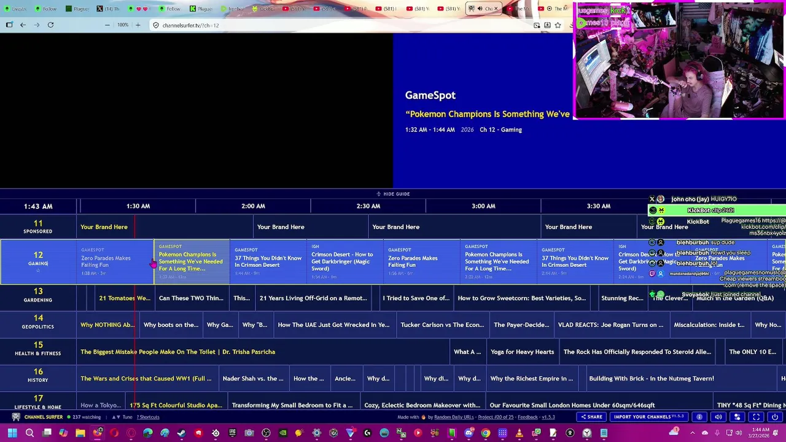The image size is (786, 442).
Task: Click the browser back arrow
Action: tap(23, 25)
